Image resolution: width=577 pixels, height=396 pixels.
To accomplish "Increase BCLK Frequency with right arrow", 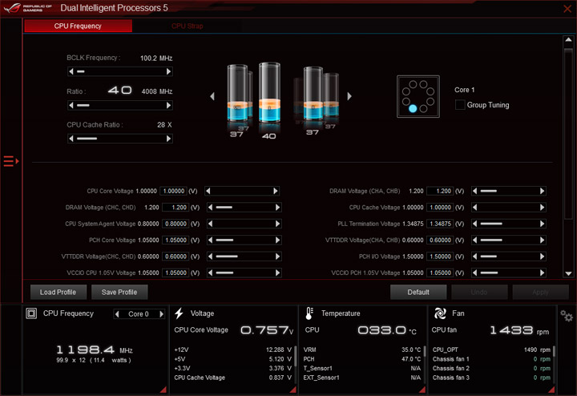I will (168, 71).
